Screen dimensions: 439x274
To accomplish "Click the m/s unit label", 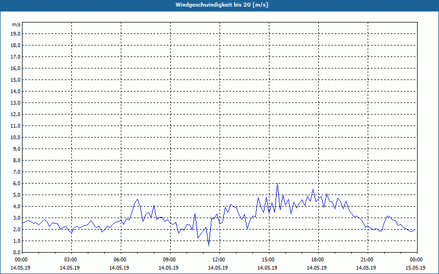I will point(16,25).
